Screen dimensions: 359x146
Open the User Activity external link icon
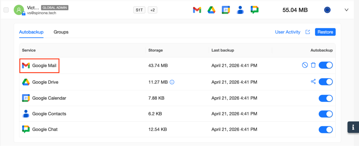click(x=308, y=32)
